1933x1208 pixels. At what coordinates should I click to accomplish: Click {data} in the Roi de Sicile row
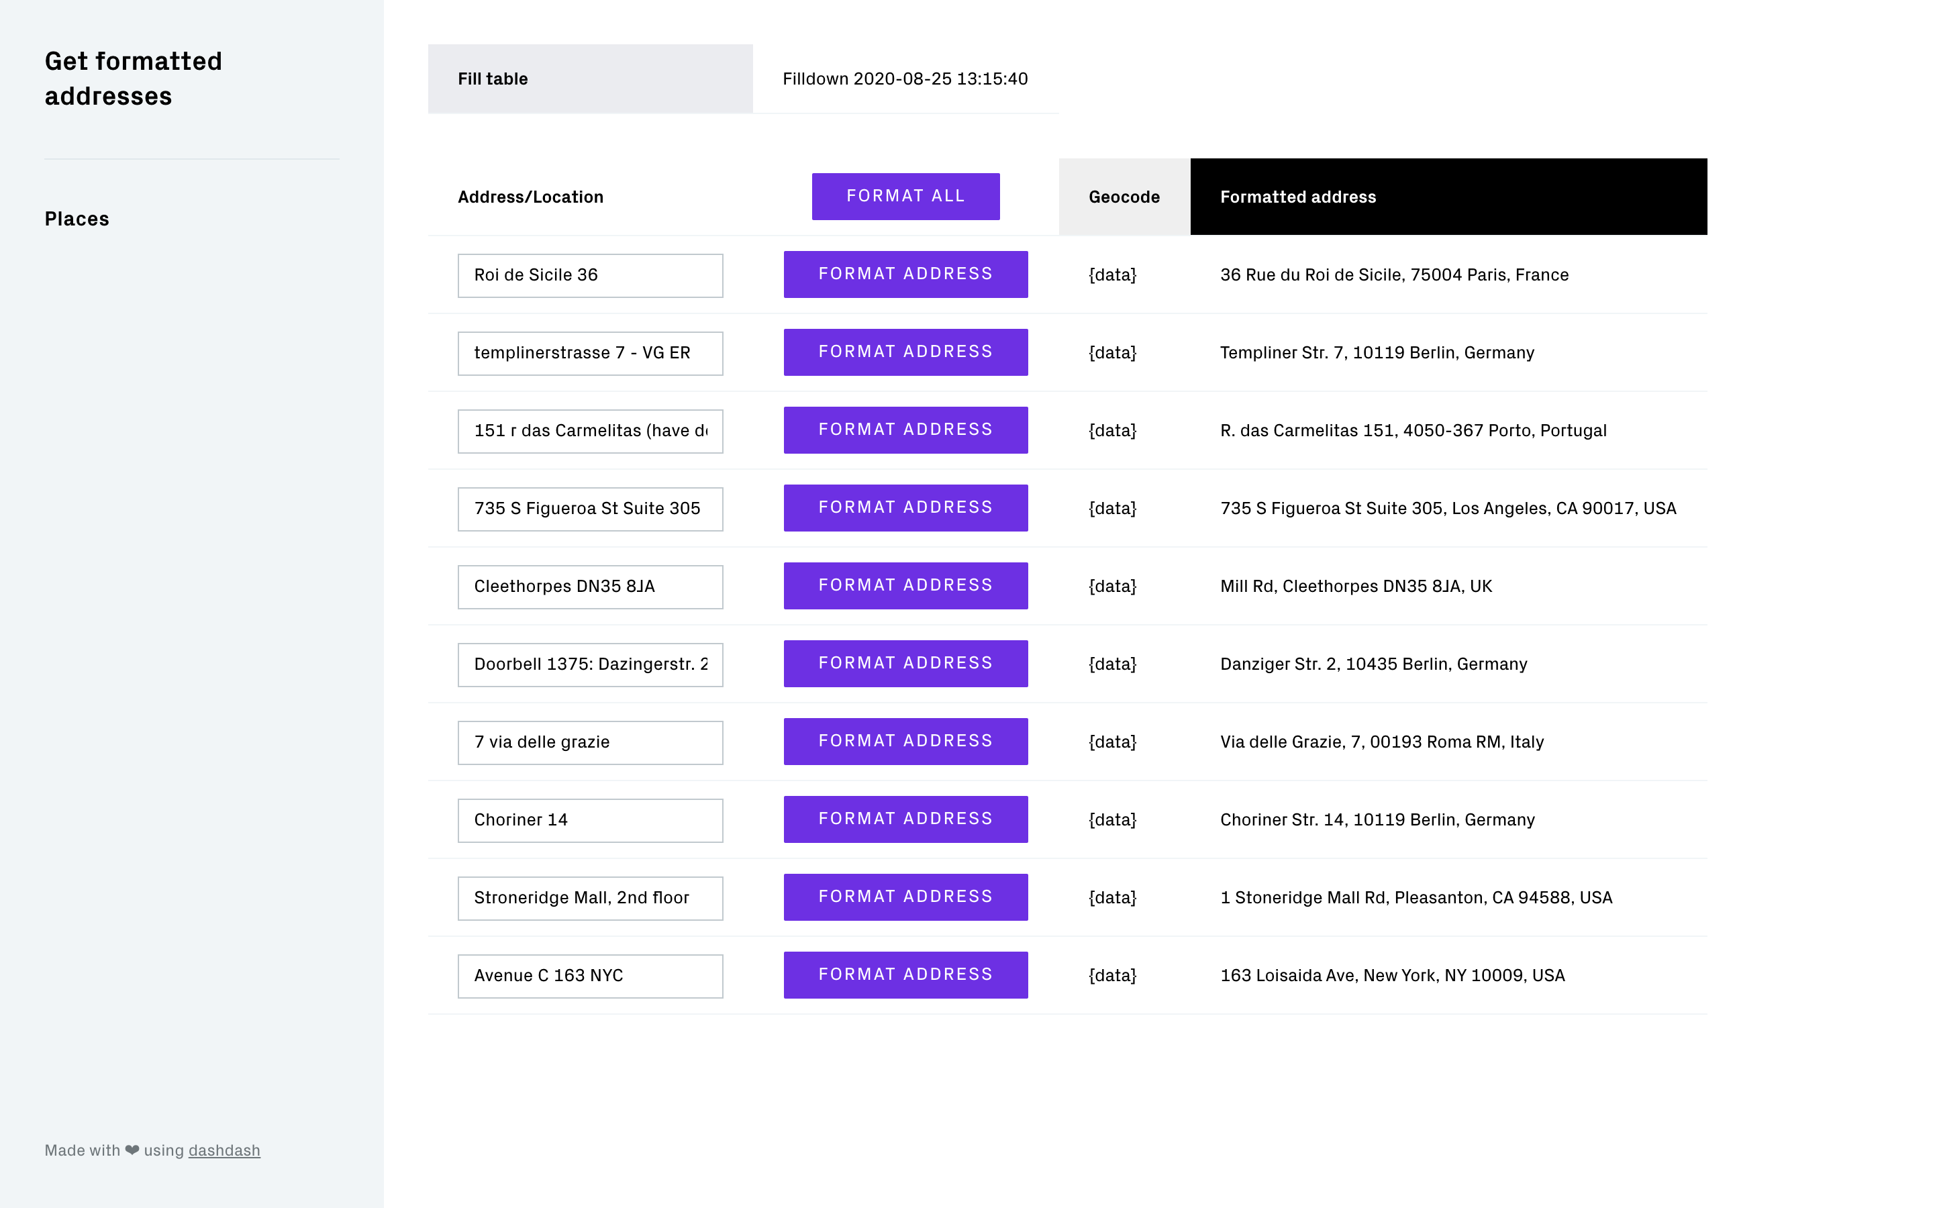pyautogui.click(x=1112, y=275)
